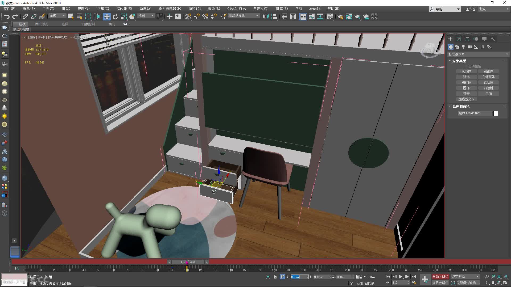The height and width of the screenshot is (287, 511).
Task: Open the 标准基本体 primitive type dropdown
Action: click(x=478, y=54)
